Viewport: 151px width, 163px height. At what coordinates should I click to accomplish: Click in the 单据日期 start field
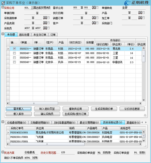30,13
